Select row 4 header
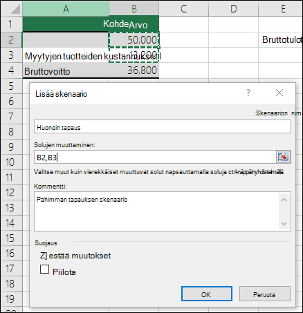 [x=11, y=70]
